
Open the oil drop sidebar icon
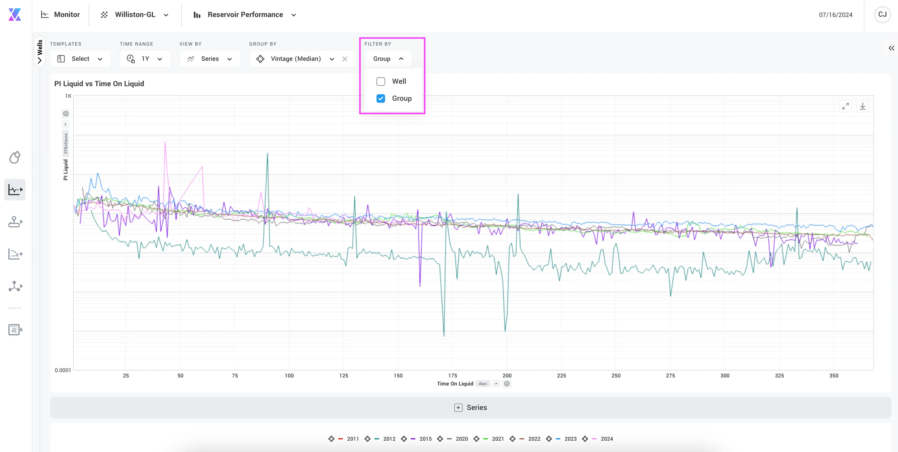[15, 157]
